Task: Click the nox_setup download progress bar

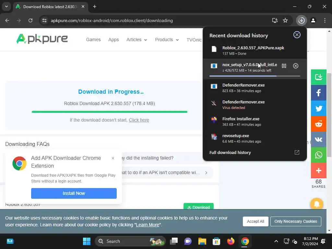Action: coord(255,76)
